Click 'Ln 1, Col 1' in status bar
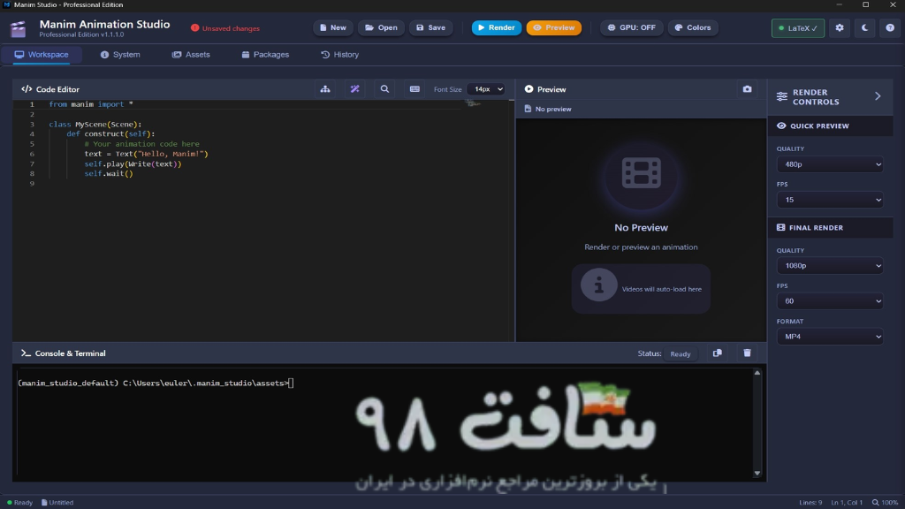 pos(847,502)
